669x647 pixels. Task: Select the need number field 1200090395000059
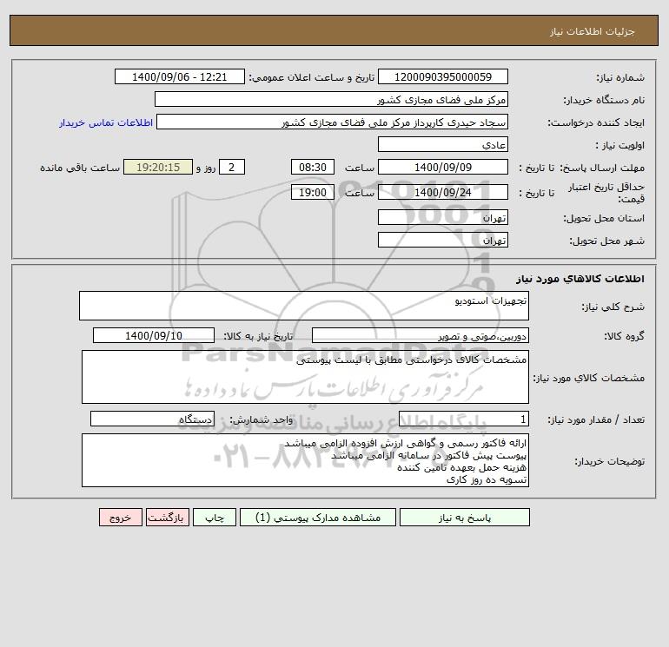[443, 76]
